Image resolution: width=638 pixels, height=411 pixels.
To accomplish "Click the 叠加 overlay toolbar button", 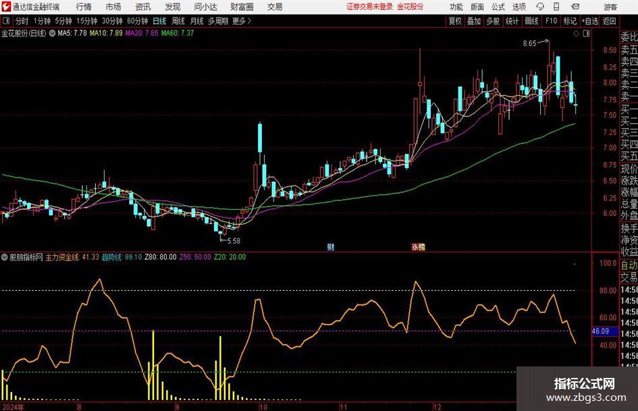I will (x=474, y=21).
